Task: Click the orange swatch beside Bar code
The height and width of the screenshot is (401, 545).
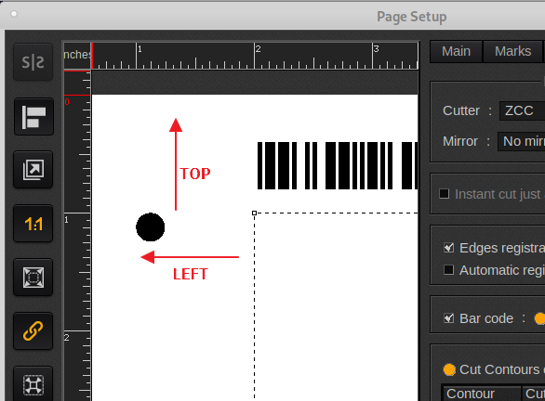Action: [539, 318]
